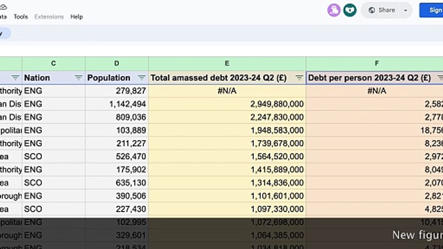Click the Share button
Screen dimensions: 443x249
tap(381, 10)
